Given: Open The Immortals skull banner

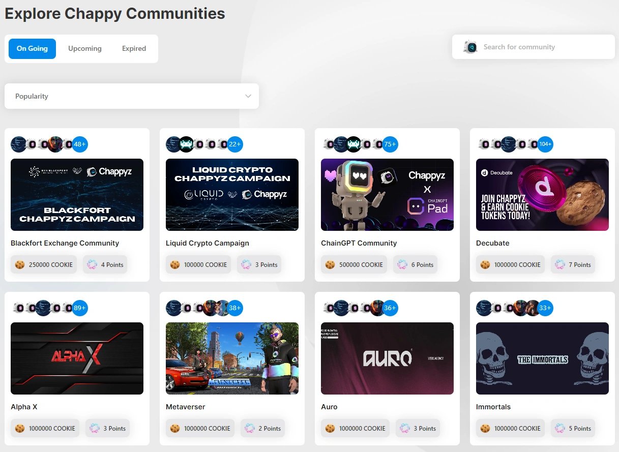Looking at the screenshot, I should coord(542,358).
